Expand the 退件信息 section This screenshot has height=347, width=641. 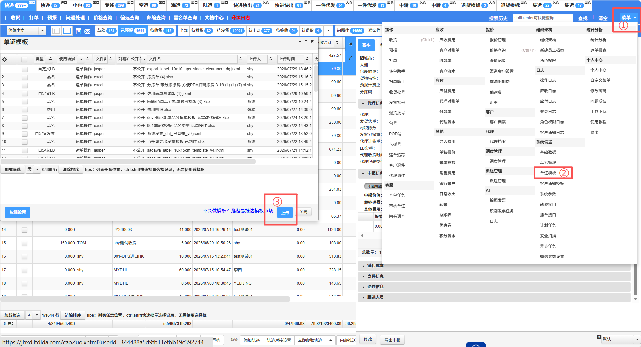(x=494, y=287)
